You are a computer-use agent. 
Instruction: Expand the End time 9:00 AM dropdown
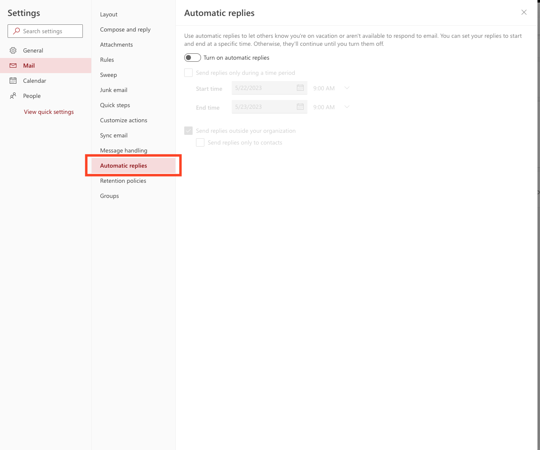tap(347, 107)
